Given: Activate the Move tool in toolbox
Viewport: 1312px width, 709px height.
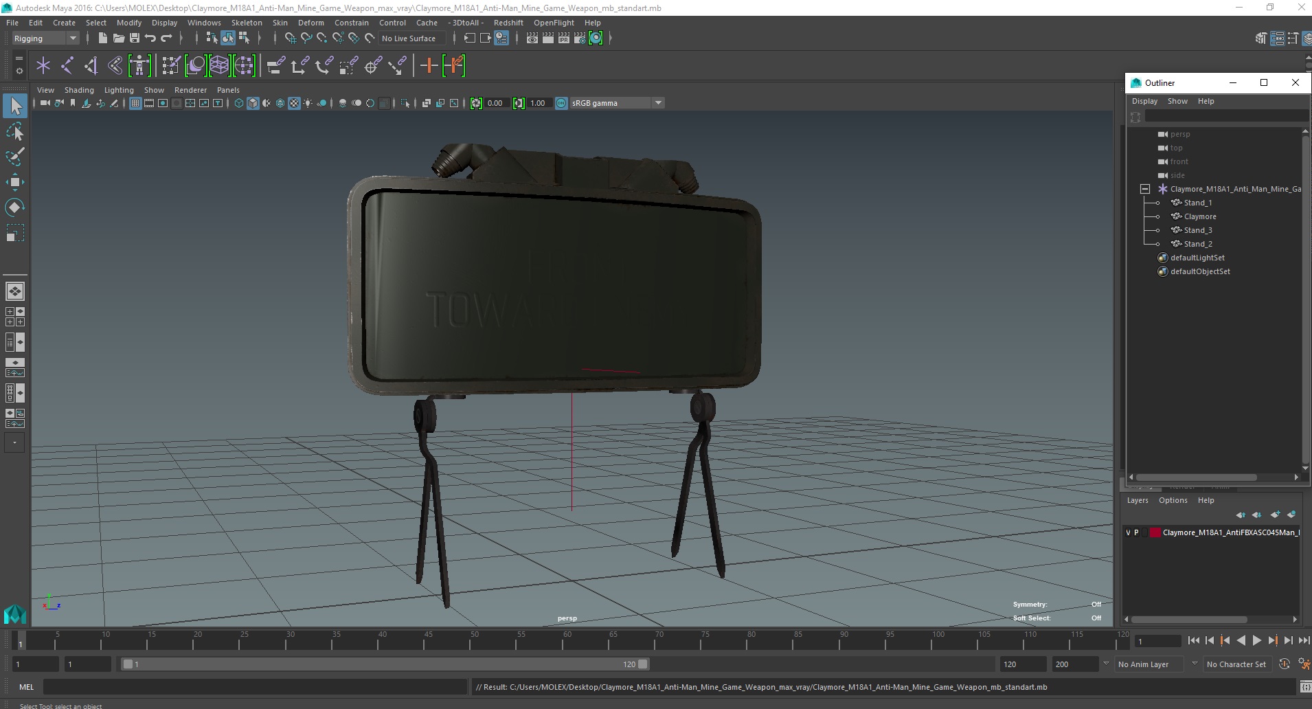Looking at the screenshot, I should pyautogui.click(x=15, y=182).
